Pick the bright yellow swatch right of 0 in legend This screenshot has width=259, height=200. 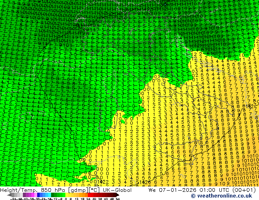tap(67, 195)
